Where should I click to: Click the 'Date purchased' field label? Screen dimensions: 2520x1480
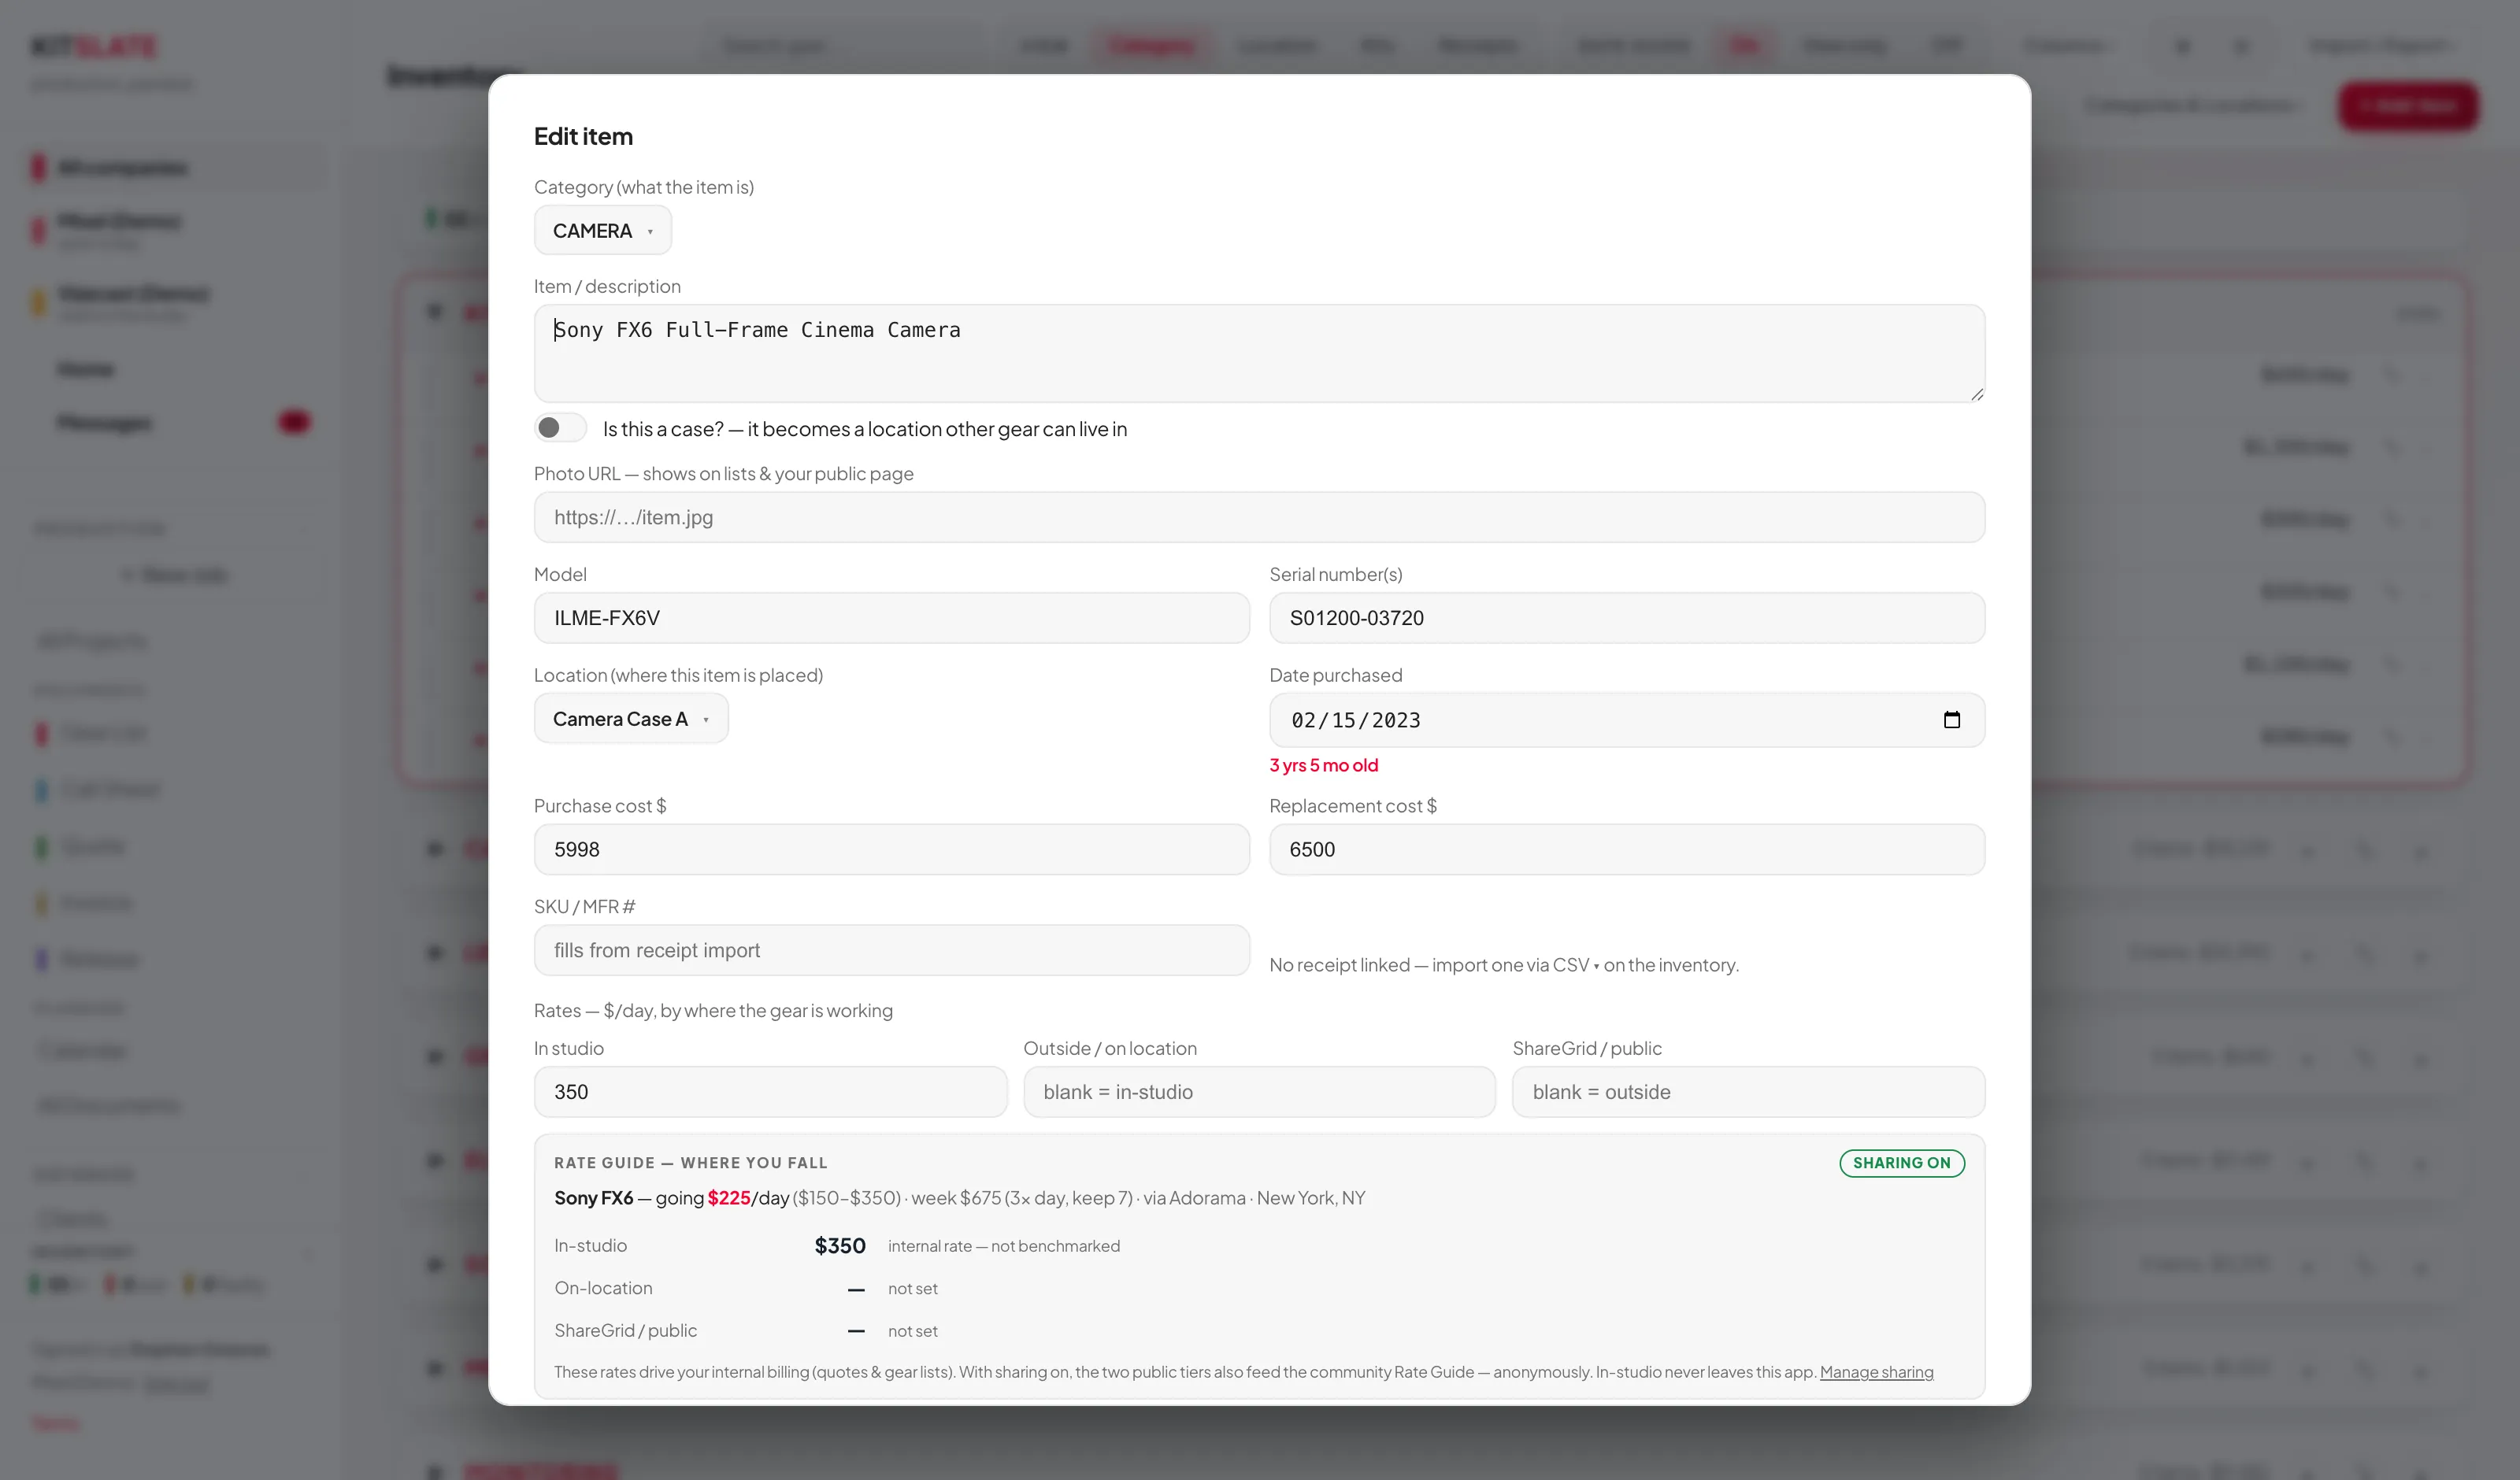click(x=1336, y=675)
